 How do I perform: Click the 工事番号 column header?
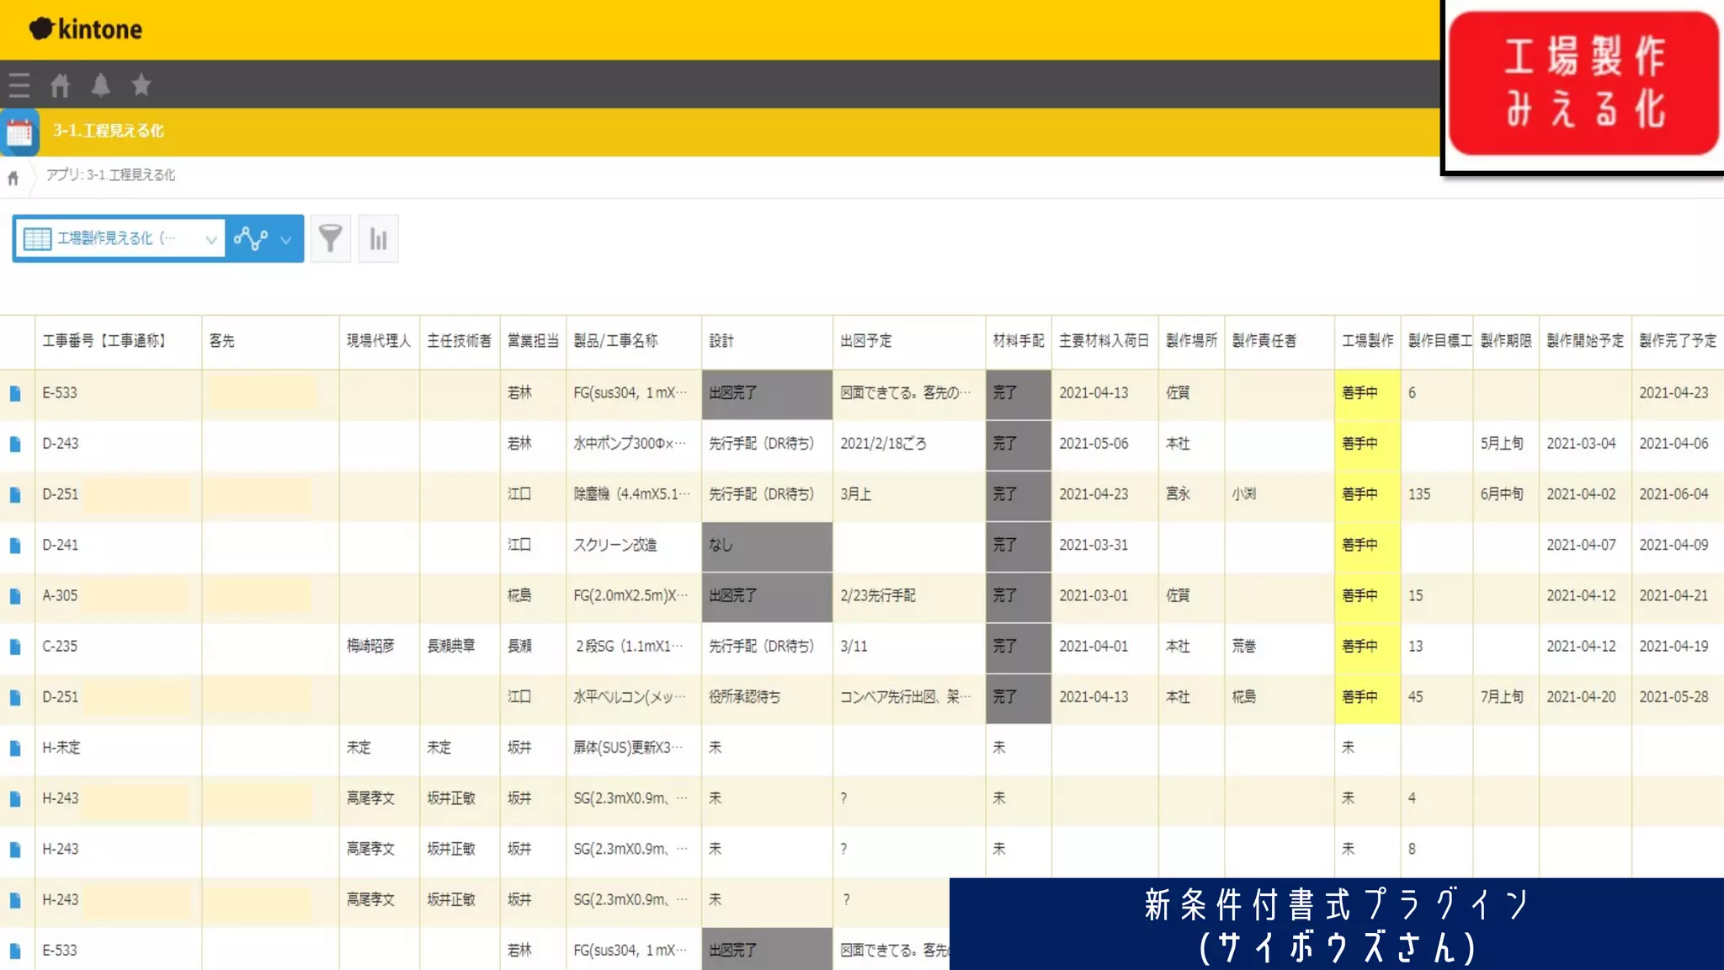point(104,341)
